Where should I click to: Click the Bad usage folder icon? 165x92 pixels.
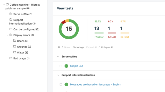(x=11, y=58)
